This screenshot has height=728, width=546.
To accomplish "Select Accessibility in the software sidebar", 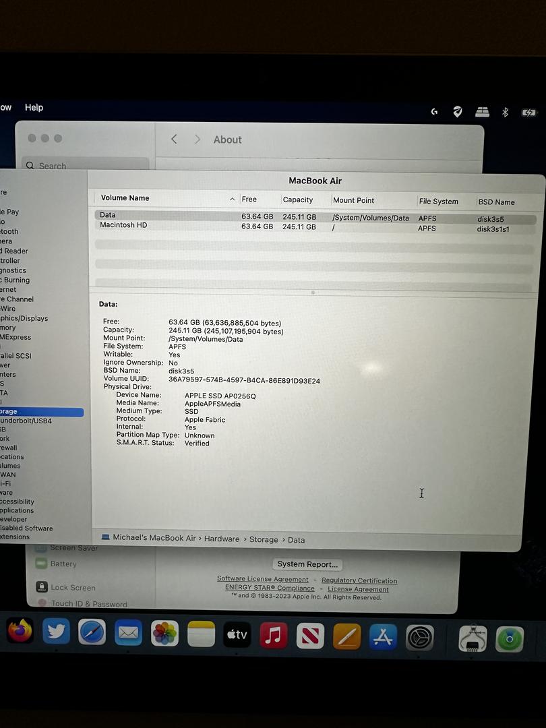I will point(17,502).
